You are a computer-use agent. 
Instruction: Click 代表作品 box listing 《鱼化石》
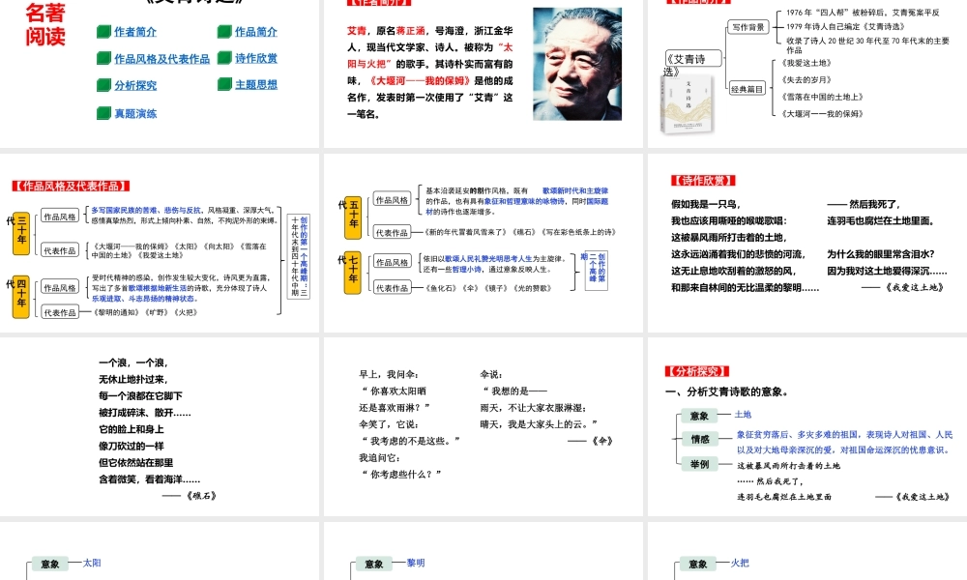(x=392, y=288)
